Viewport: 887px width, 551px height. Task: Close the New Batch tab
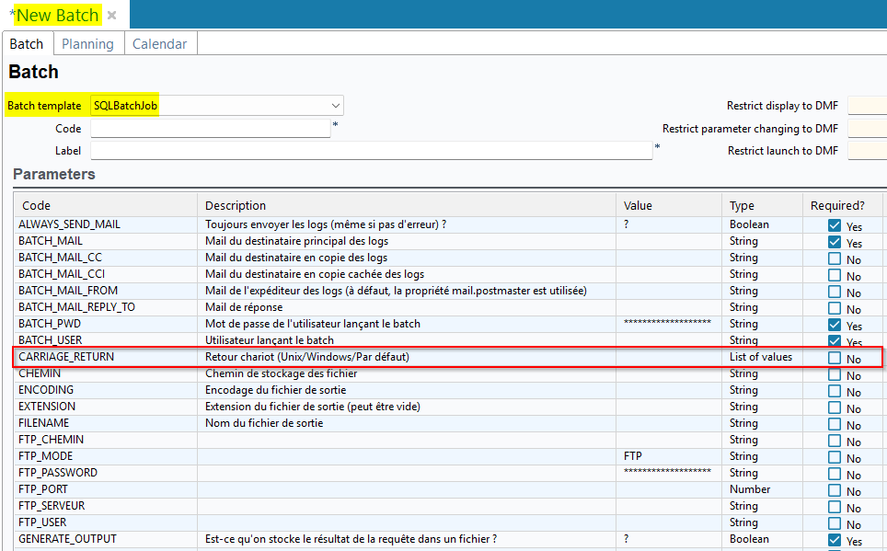tap(111, 16)
